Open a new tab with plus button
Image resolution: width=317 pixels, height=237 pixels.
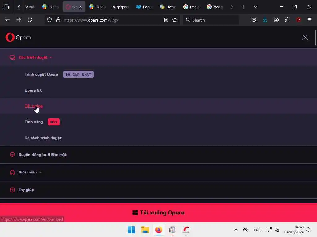(243, 7)
